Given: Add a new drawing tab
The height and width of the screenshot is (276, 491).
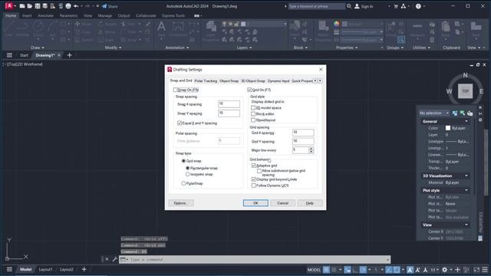Looking at the screenshot, I should (70, 55).
